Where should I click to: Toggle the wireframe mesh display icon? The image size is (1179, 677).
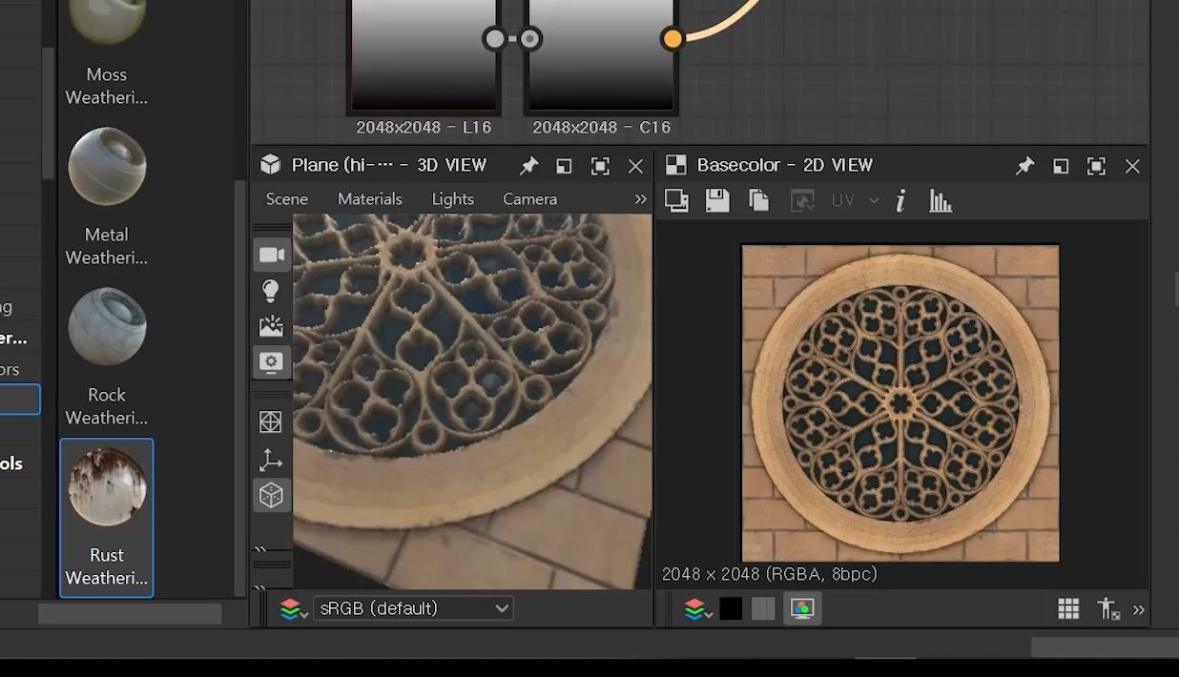(271, 422)
